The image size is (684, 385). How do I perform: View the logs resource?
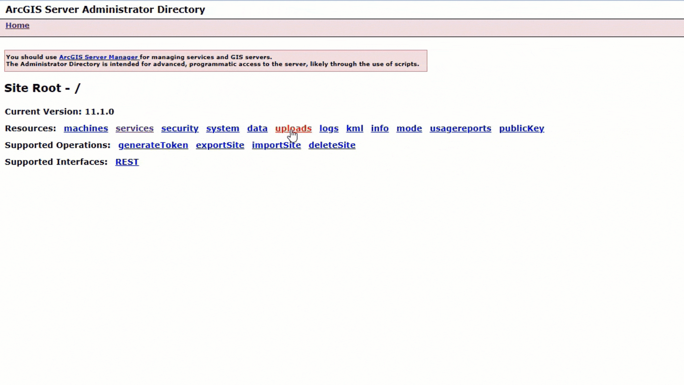pyautogui.click(x=329, y=128)
